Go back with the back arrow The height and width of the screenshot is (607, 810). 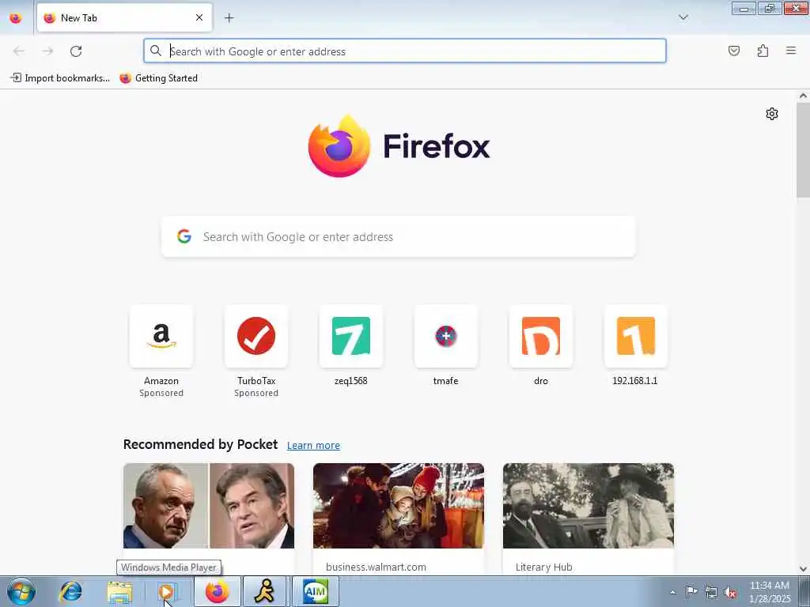[x=19, y=51]
